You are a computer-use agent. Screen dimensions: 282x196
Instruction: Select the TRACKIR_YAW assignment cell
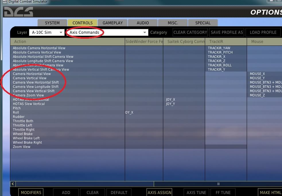(219, 48)
